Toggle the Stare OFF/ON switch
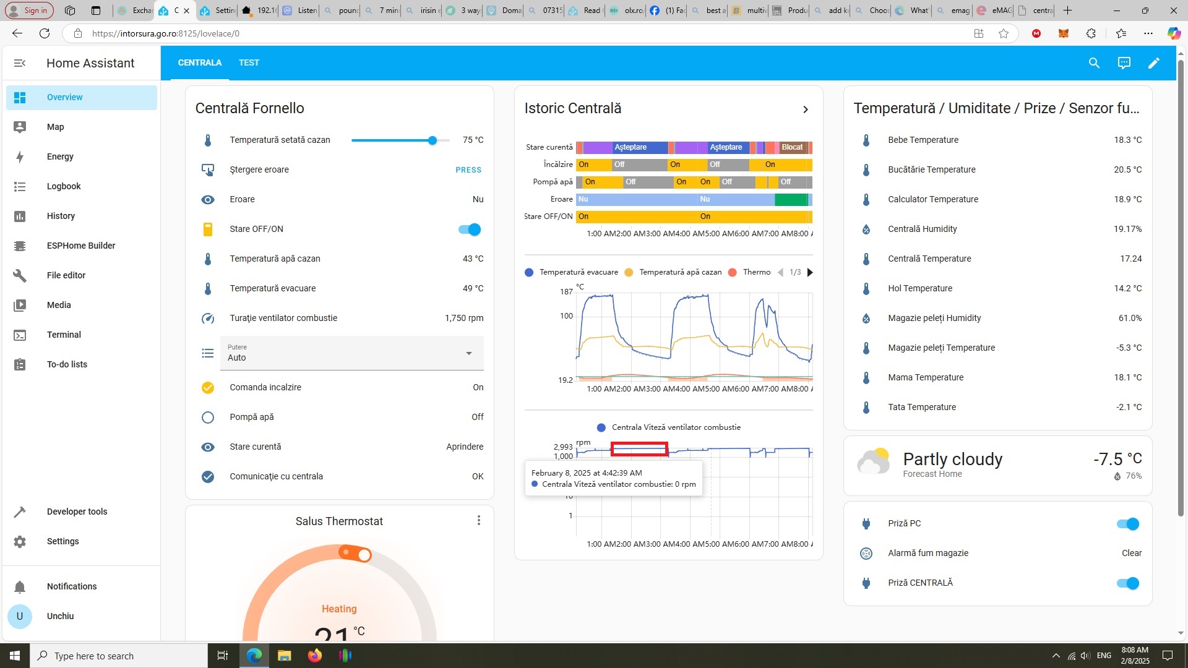 [x=469, y=229]
